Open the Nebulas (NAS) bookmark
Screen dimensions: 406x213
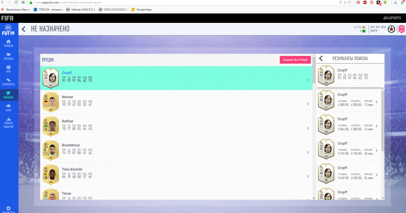tap(81, 10)
